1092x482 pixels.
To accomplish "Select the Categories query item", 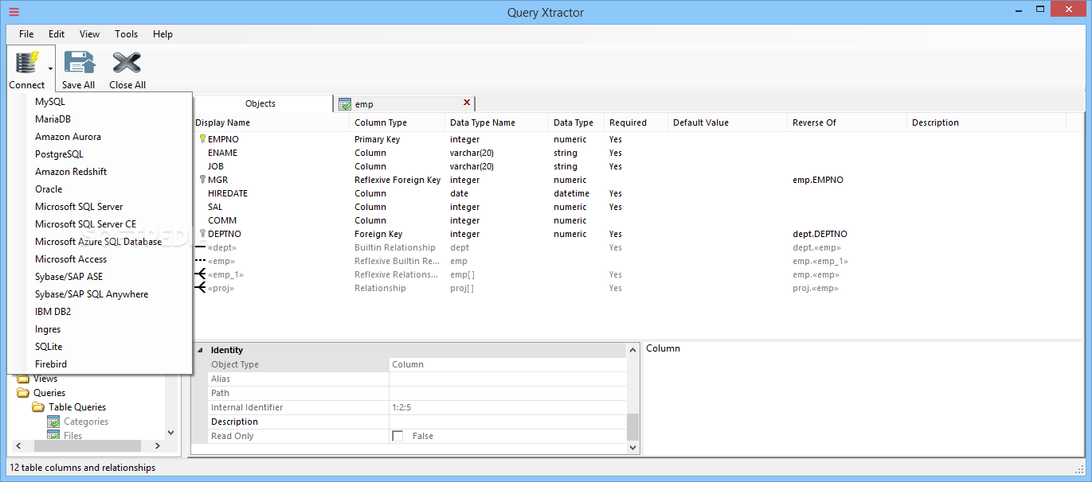I will coord(78,422).
